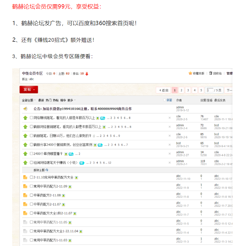Image resolution: width=237 pixels, height=246 pixels.
Task: Open the 回收站 trash icon
Action: click(210, 73)
